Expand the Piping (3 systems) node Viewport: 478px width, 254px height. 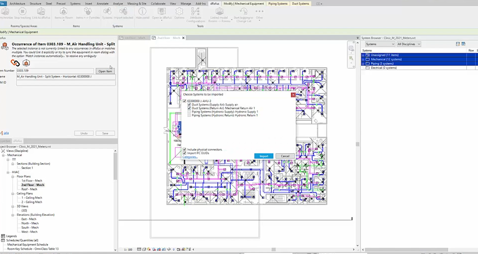(363, 64)
